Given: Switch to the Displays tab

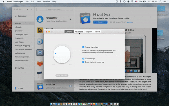Looking at the screenshot, I should (x=89, y=32).
